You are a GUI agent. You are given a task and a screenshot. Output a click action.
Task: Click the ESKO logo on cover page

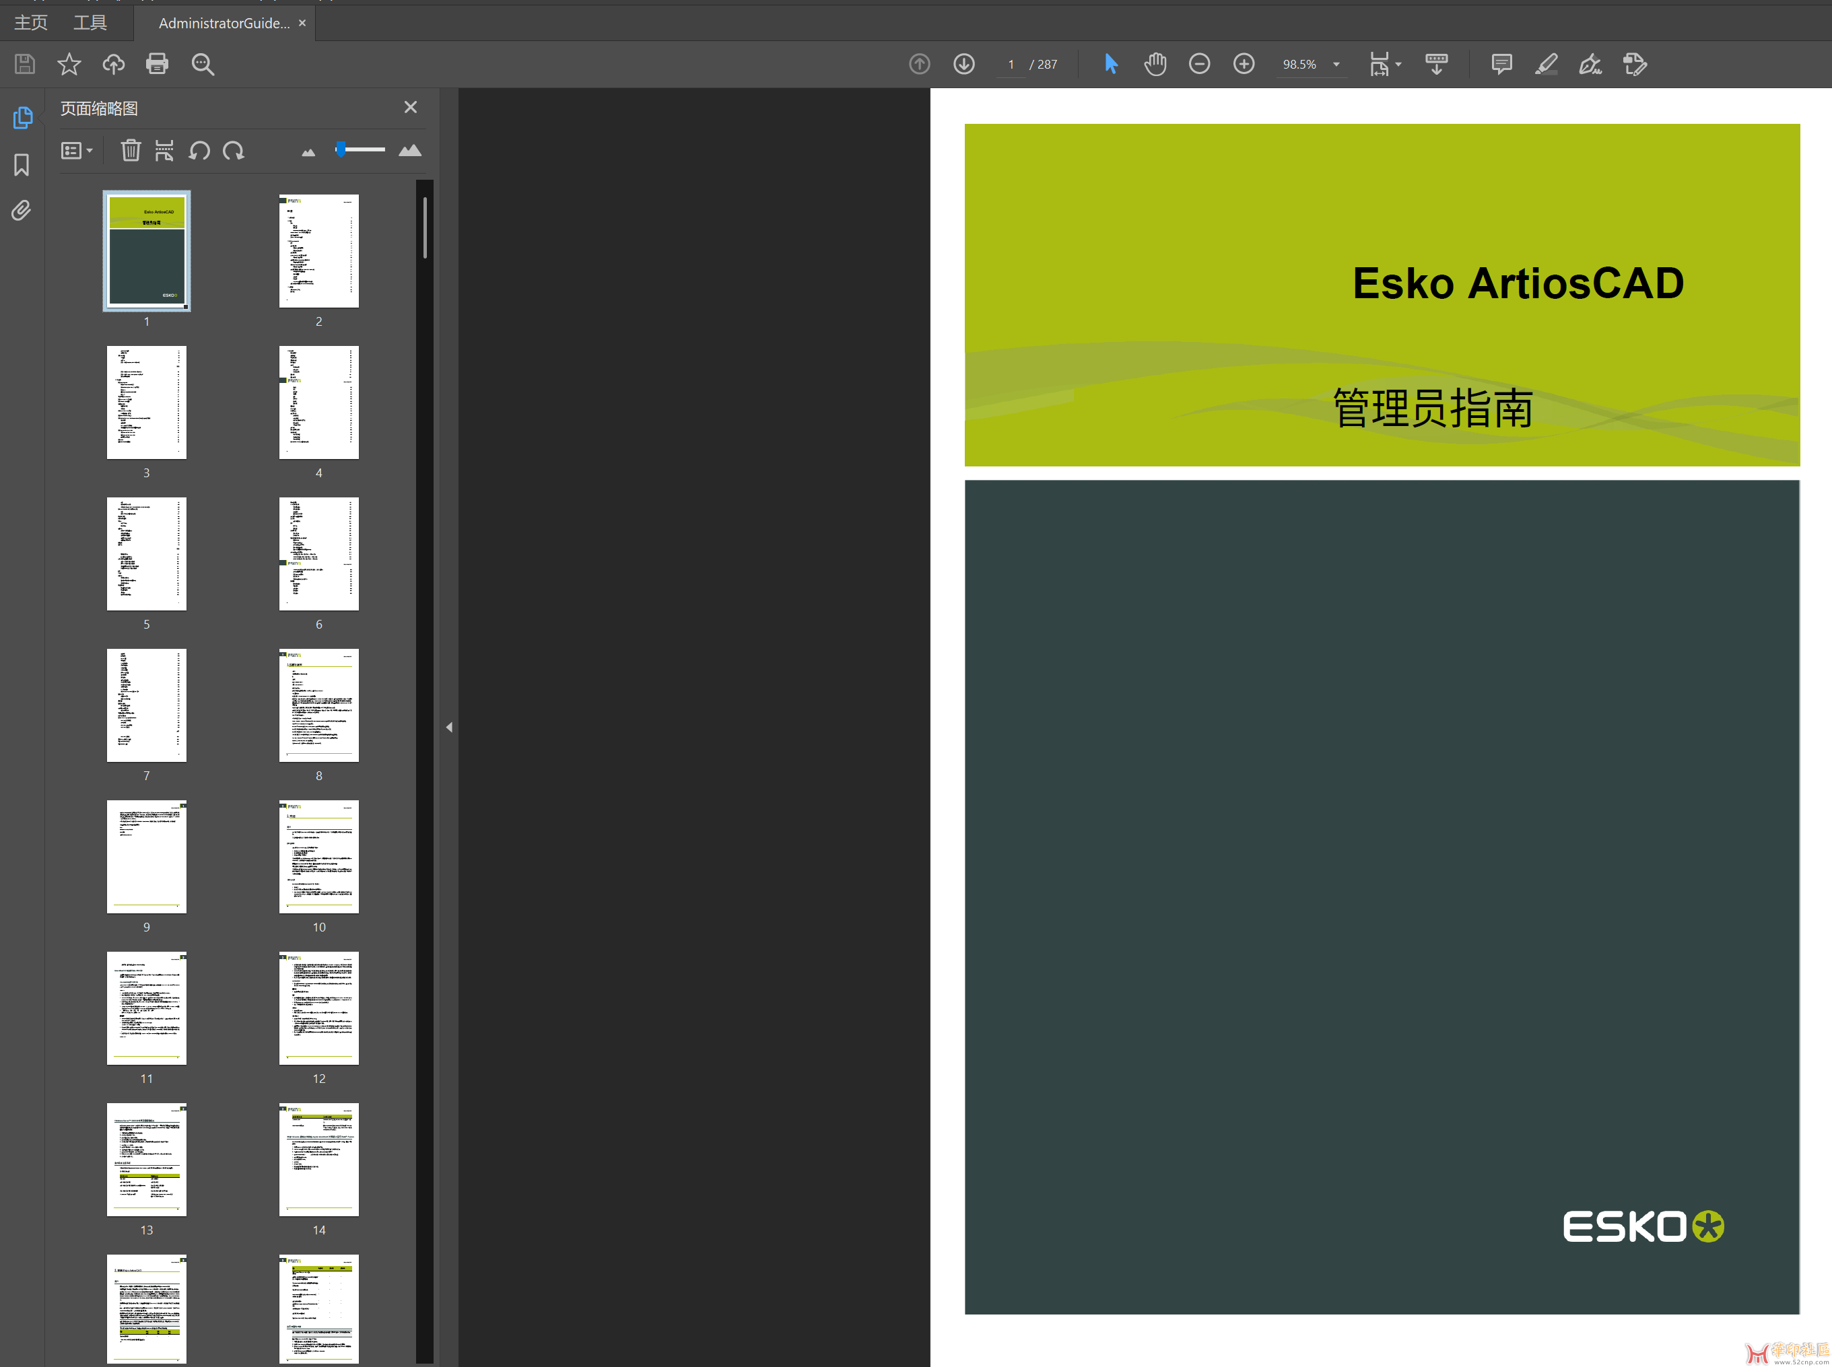click(x=1643, y=1226)
